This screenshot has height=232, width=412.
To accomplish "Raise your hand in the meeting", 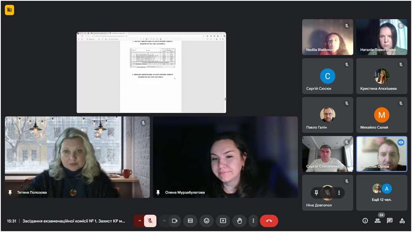I will [239, 221].
